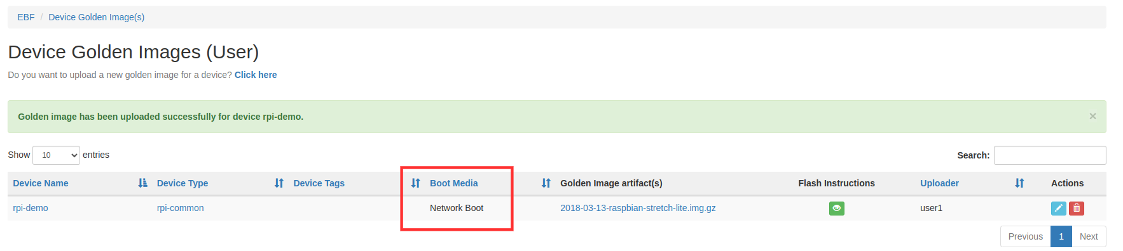Dismiss the green upload success alert
The height and width of the screenshot is (251, 1123).
pyautogui.click(x=1092, y=116)
